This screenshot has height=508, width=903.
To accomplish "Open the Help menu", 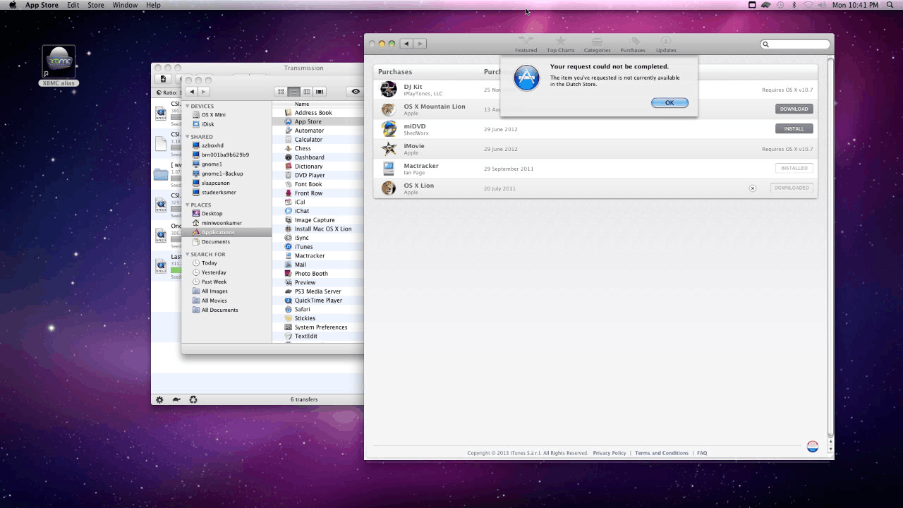I will point(153,5).
